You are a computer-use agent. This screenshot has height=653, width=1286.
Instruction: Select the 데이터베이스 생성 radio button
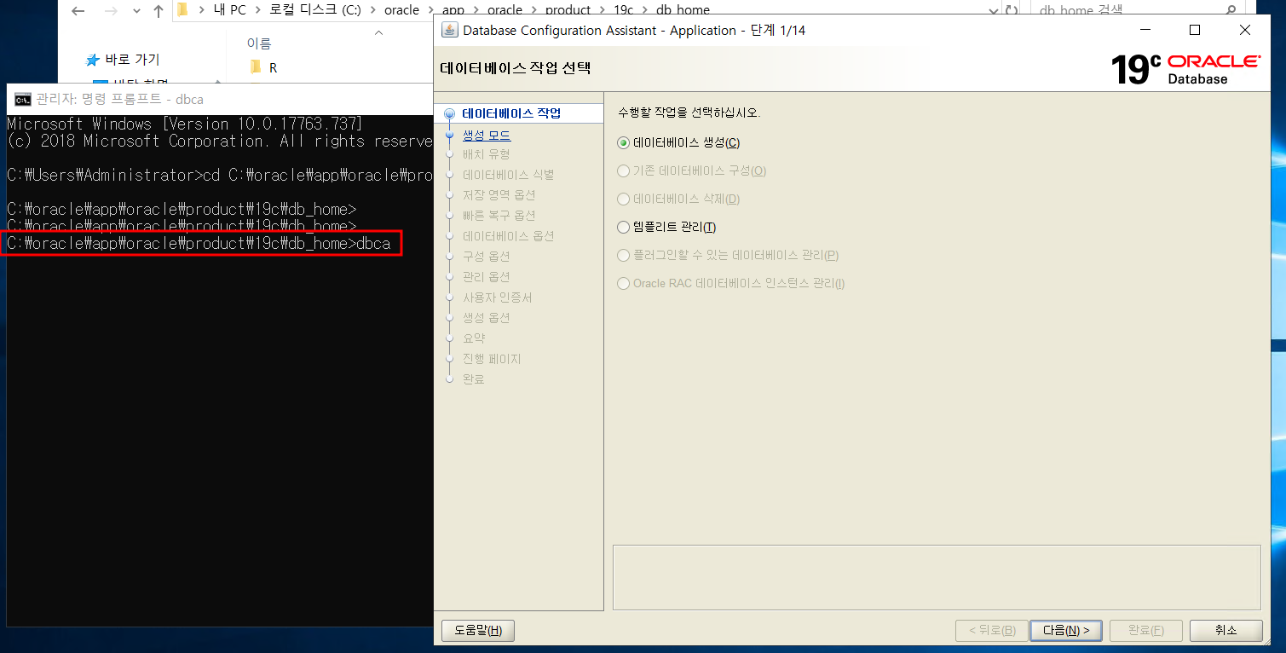coord(623,143)
